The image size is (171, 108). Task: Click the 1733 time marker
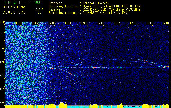pyautogui.click(x=51, y=23)
